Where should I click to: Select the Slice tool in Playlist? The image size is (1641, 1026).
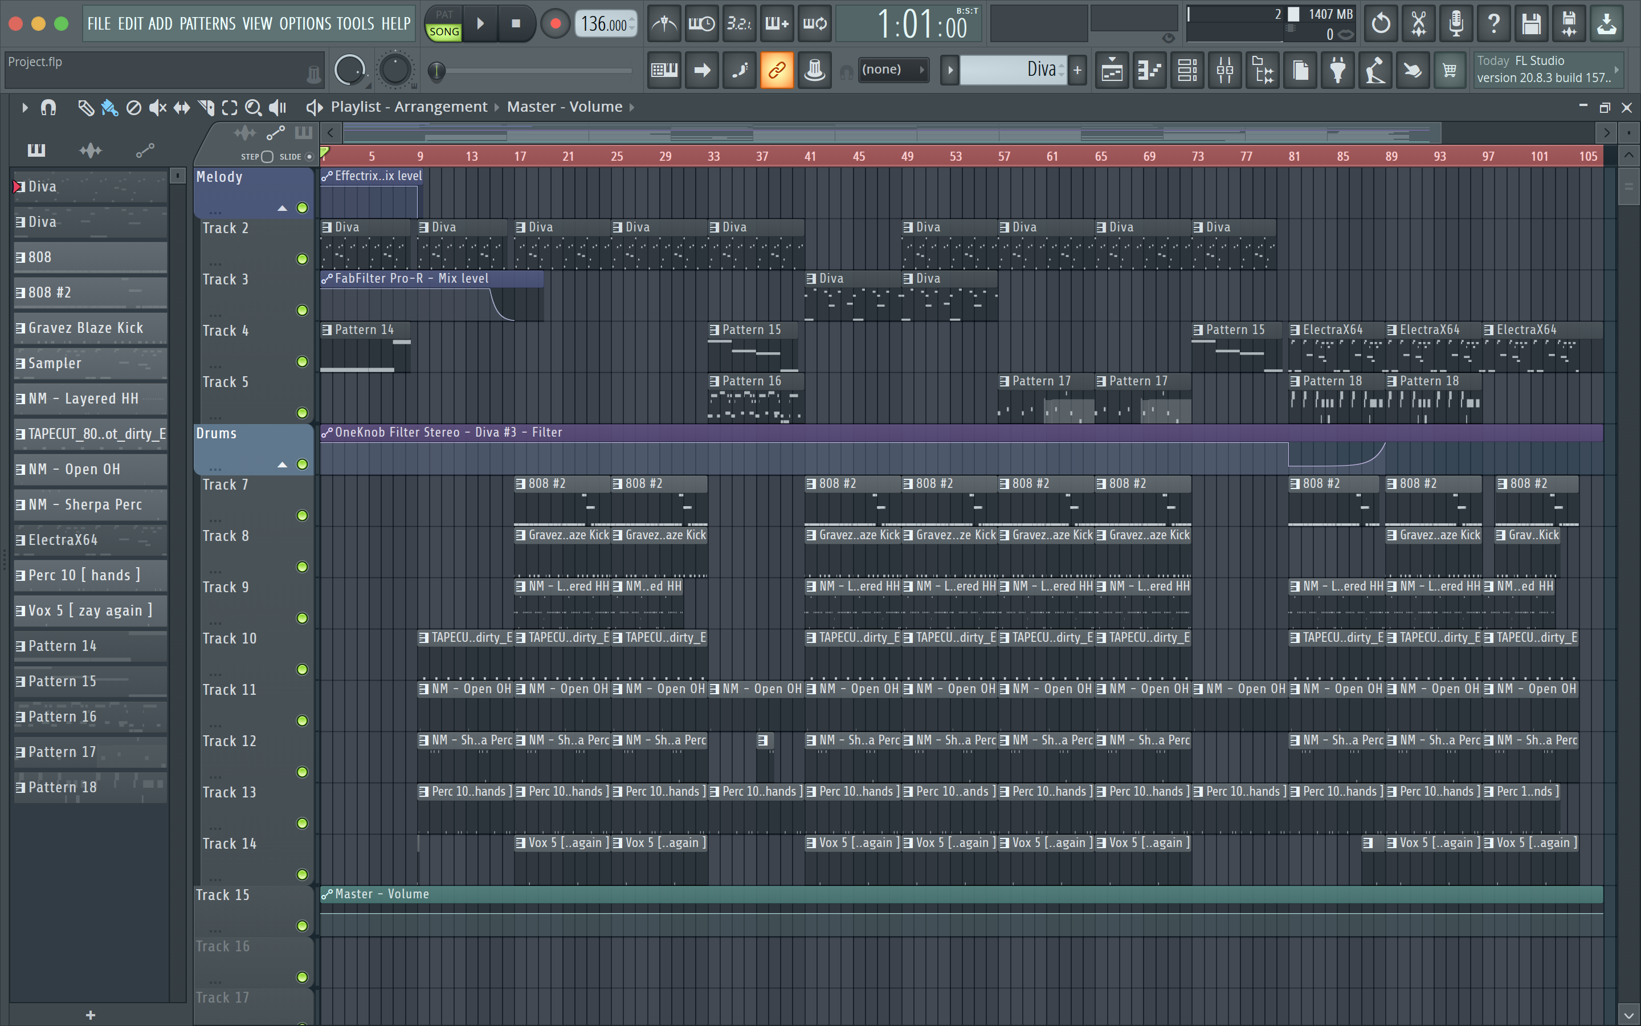pyautogui.click(x=206, y=107)
